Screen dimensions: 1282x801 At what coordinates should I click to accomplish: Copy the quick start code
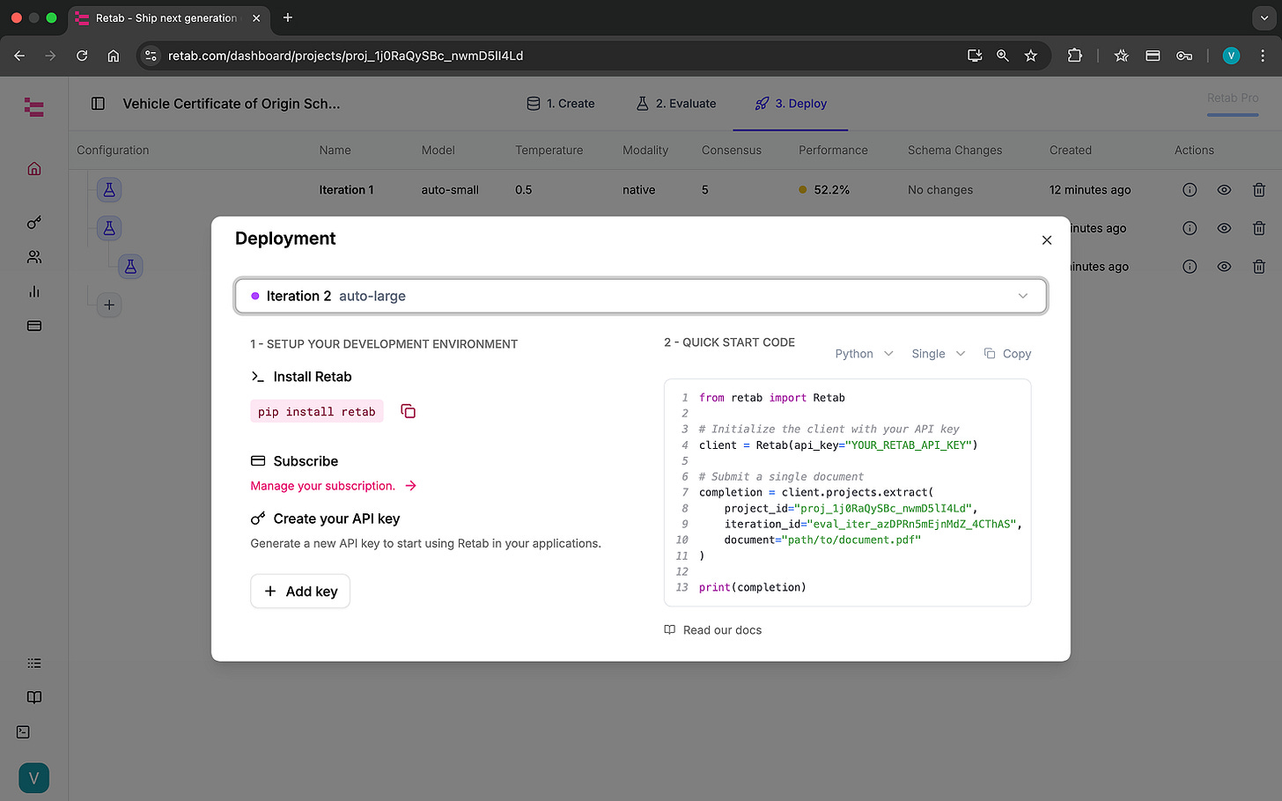point(1007,354)
